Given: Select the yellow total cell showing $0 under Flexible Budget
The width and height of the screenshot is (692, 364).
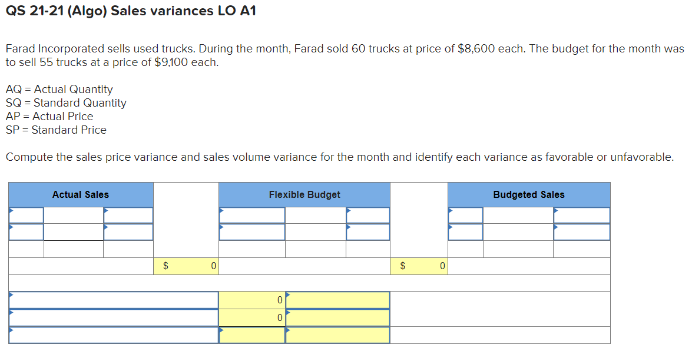Looking at the screenshot, I should 421,266.
